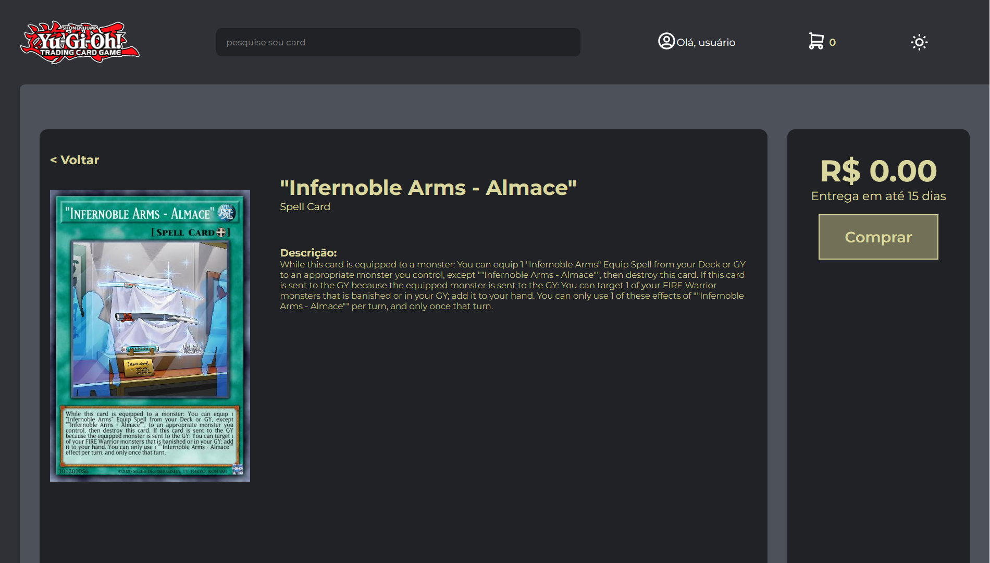Select the card title '"Infernoble Arms - Almace"'
Viewport: 990px width, 563px height.
(428, 188)
